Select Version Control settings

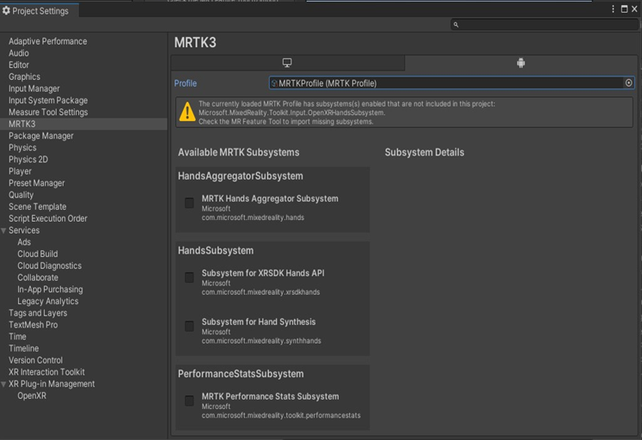[x=35, y=361]
